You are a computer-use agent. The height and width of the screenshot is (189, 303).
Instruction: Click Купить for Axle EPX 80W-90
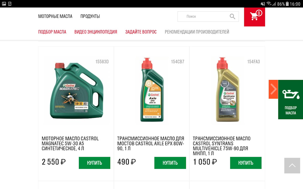170,163
